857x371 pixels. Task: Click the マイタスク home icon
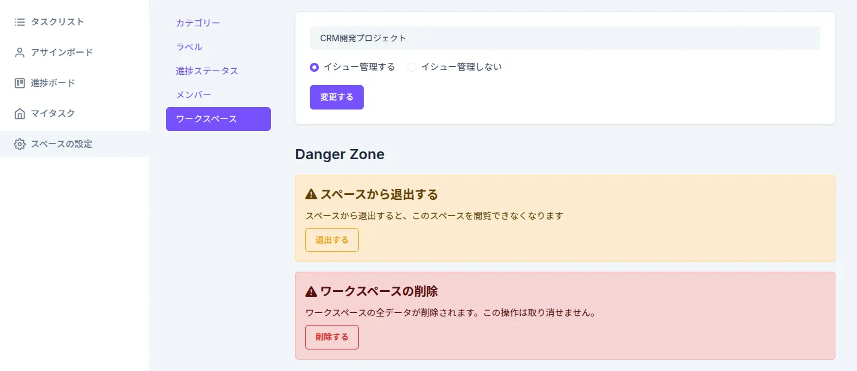click(x=20, y=114)
